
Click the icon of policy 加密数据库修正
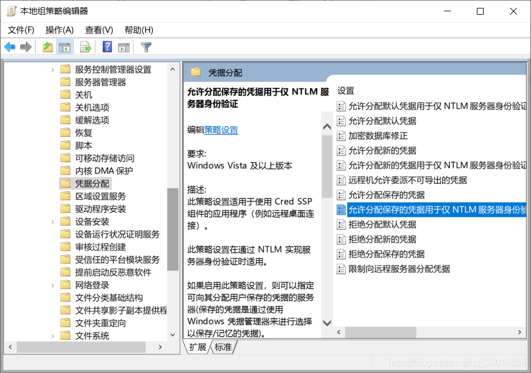click(341, 136)
